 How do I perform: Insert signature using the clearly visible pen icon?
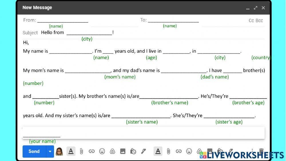coord(144,151)
